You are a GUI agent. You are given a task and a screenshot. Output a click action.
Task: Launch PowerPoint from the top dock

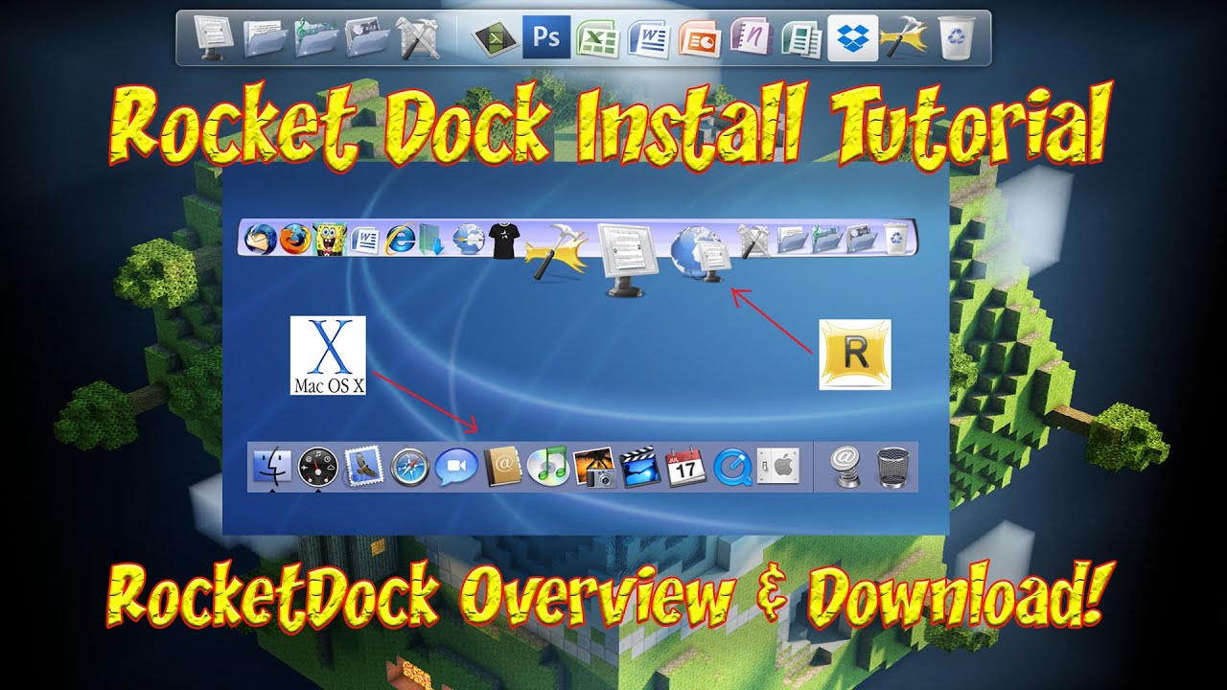700,38
